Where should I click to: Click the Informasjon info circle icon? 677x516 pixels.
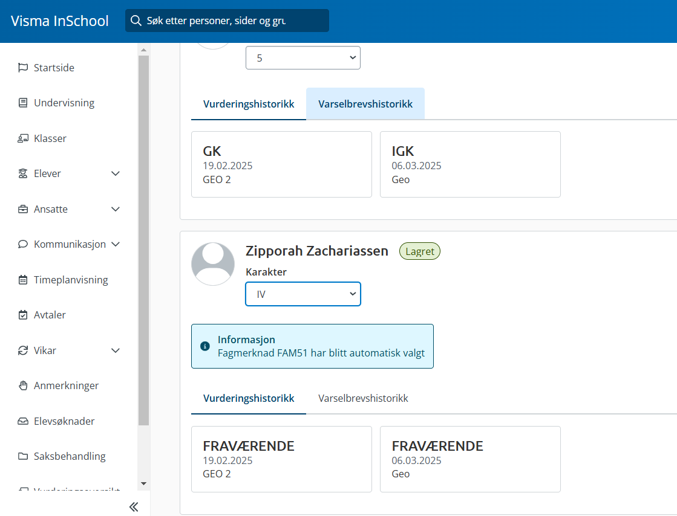click(x=205, y=346)
